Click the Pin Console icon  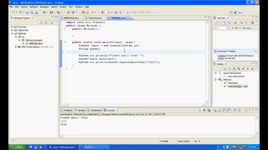point(234,110)
